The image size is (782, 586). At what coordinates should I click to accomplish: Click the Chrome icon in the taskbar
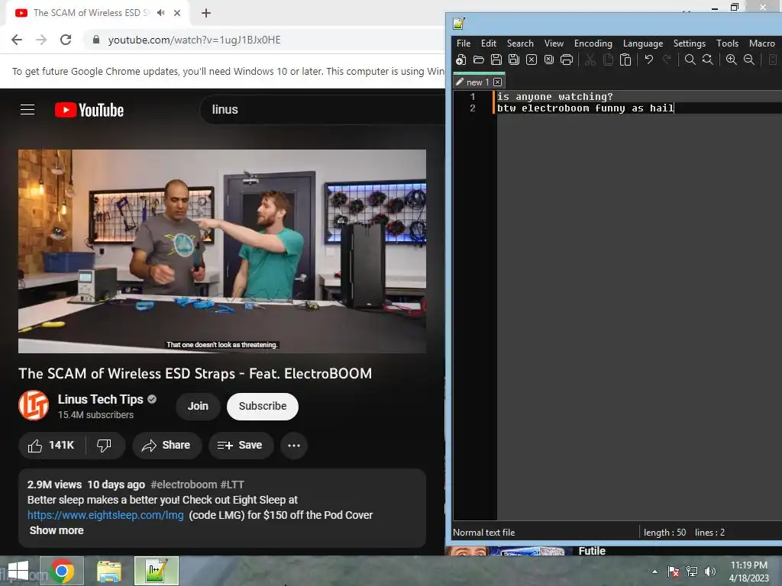click(x=63, y=571)
